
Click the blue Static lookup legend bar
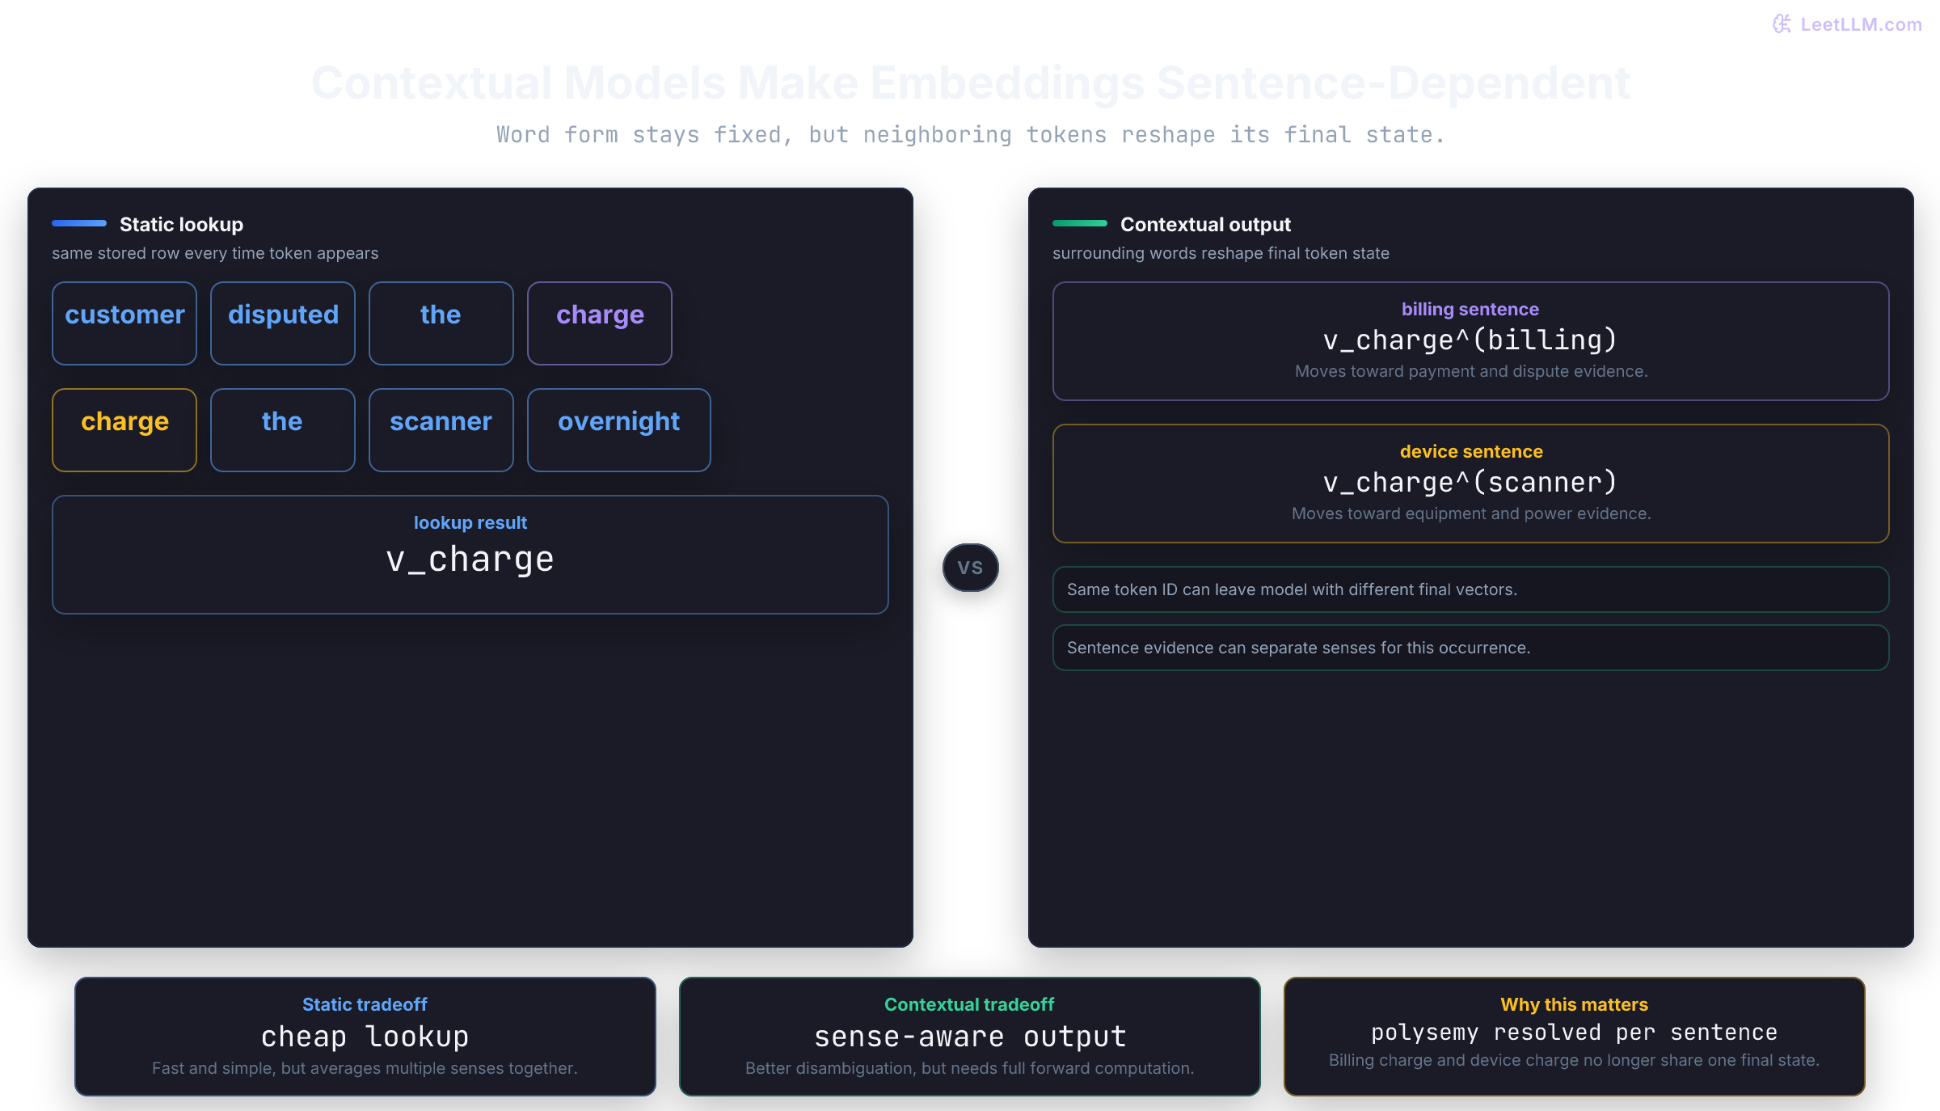pos(79,223)
